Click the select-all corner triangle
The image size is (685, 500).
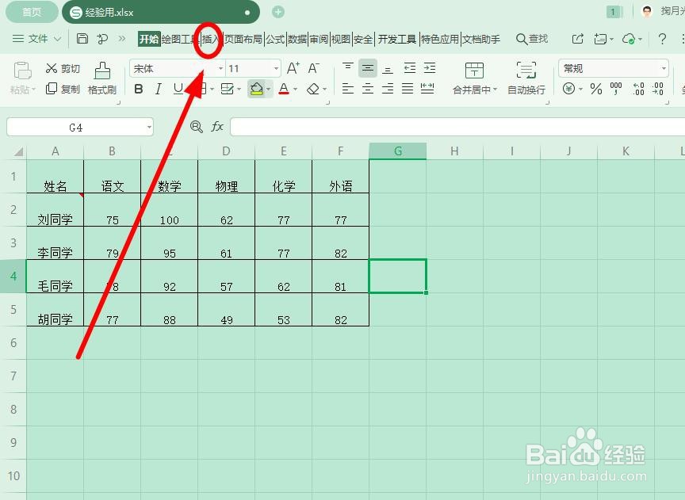click(18, 152)
